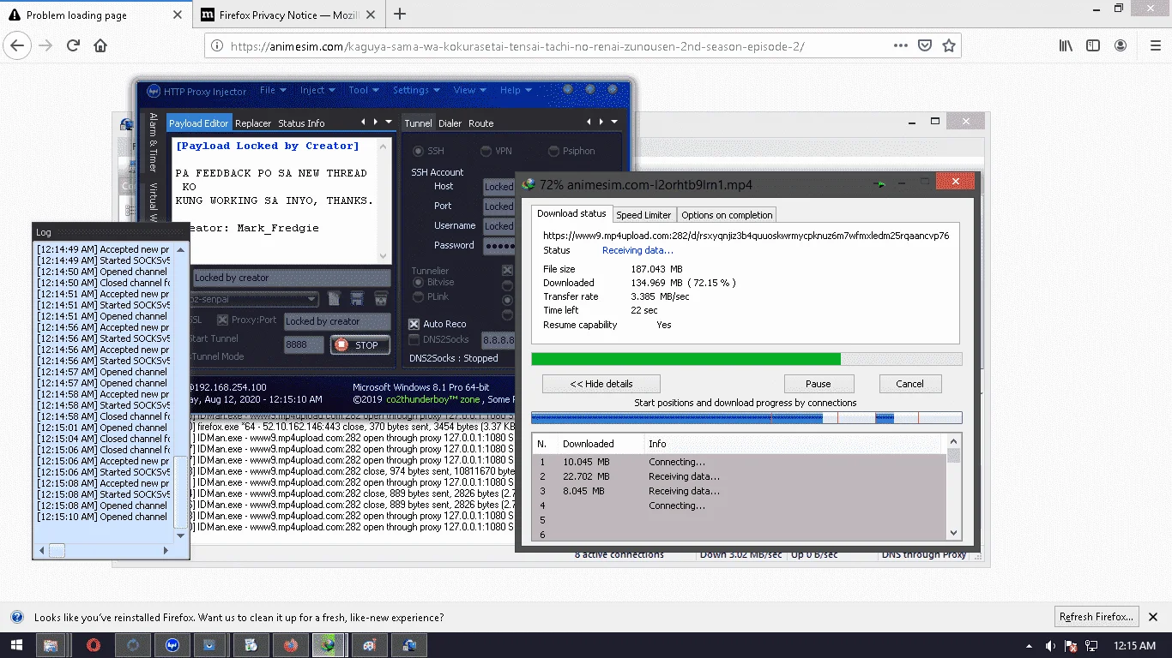Open a new Firefox tab

coord(400,14)
